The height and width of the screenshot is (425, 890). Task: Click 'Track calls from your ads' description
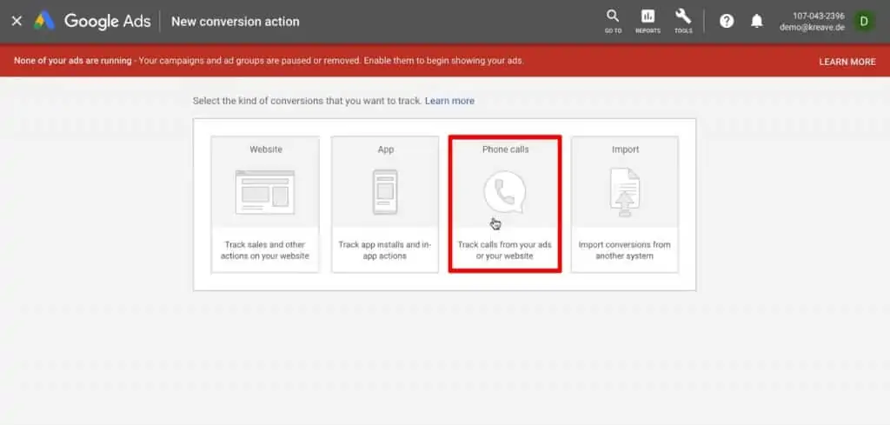tap(505, 250)
